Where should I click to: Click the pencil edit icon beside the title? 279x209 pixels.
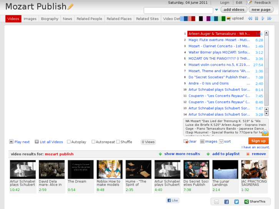pos(71,7)
